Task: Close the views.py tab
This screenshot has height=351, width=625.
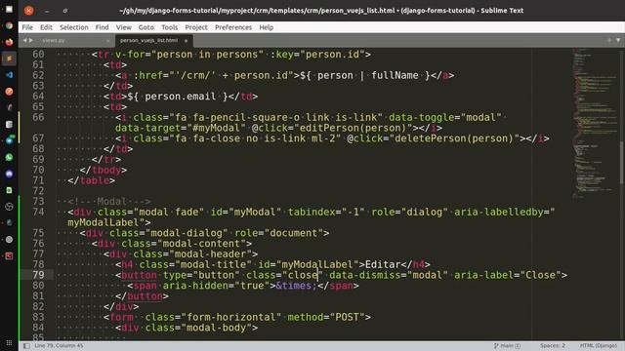Action: [x=107, y=41]
